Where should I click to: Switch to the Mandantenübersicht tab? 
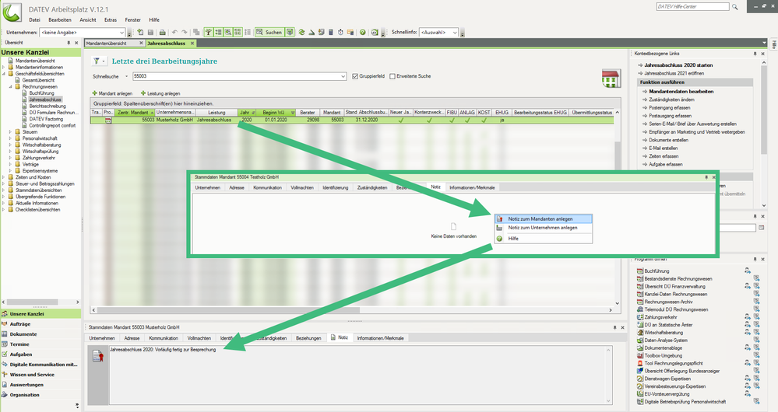click(x=109, y=44)
